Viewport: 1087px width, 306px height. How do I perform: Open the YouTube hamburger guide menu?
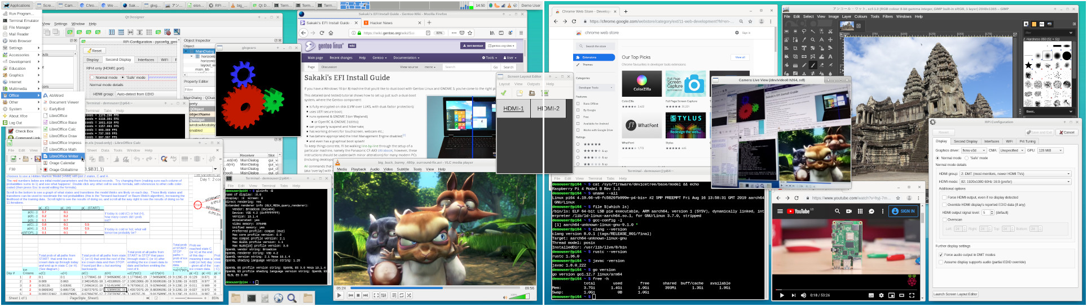pos(780,211)
